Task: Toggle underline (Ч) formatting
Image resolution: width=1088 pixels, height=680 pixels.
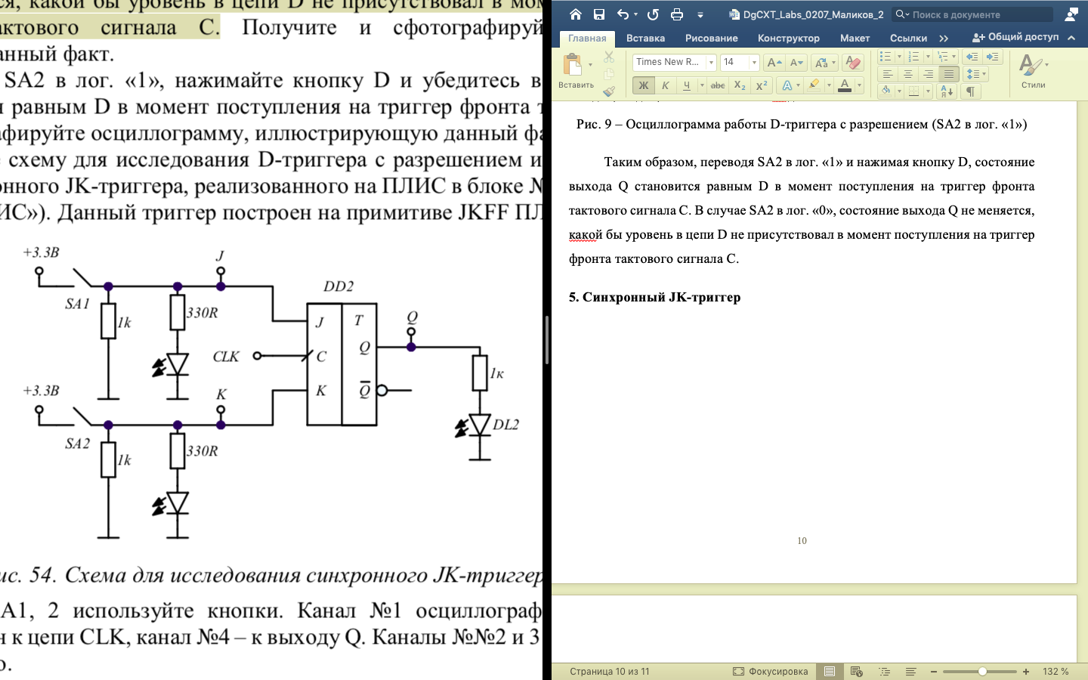Action: [686, 85]
